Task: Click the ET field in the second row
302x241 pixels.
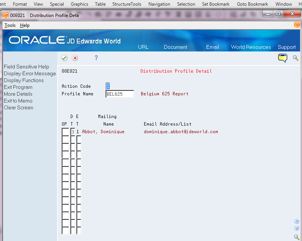Action: (x=79, y=139)
